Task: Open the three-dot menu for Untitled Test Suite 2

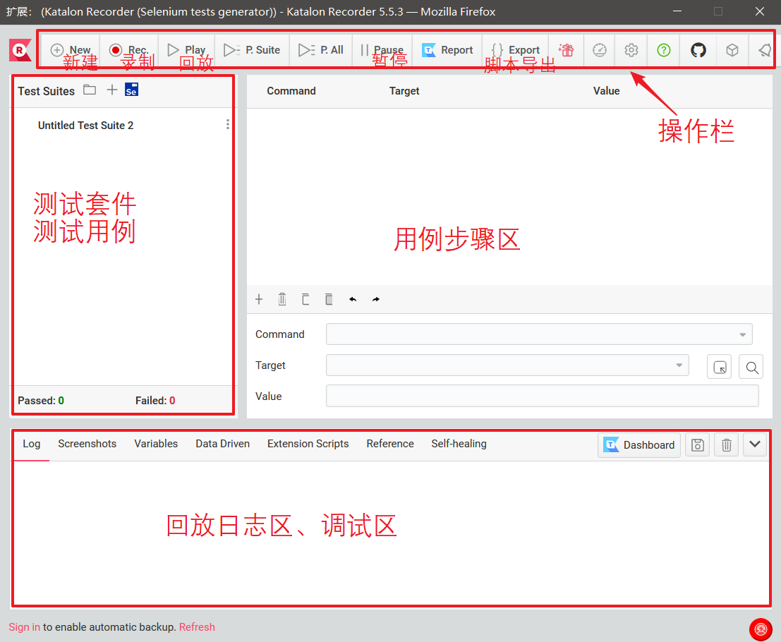Action: [228, 124]
